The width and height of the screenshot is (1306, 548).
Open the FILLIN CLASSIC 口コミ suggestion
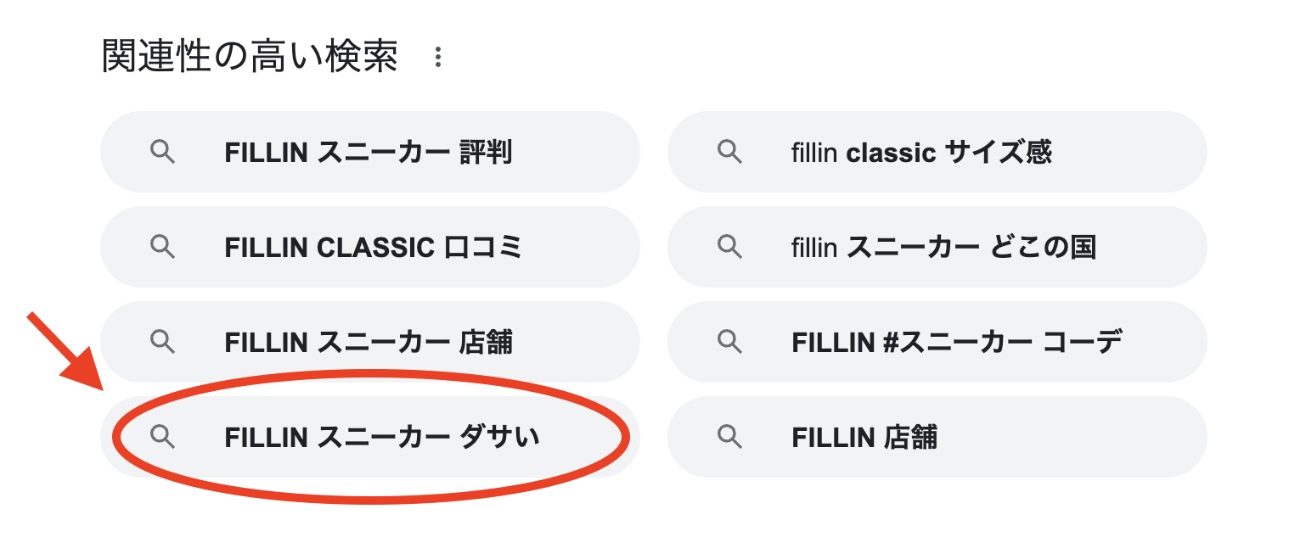coord(369,247)
